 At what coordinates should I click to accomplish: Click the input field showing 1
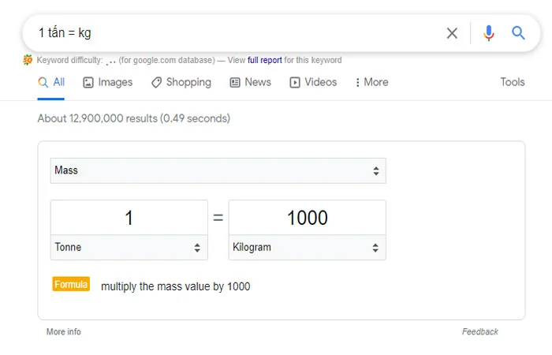[x=129, y=218]
